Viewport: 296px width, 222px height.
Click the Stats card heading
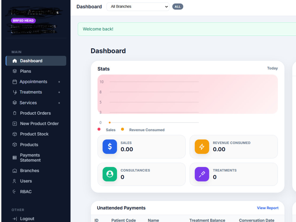click(103, 69)
